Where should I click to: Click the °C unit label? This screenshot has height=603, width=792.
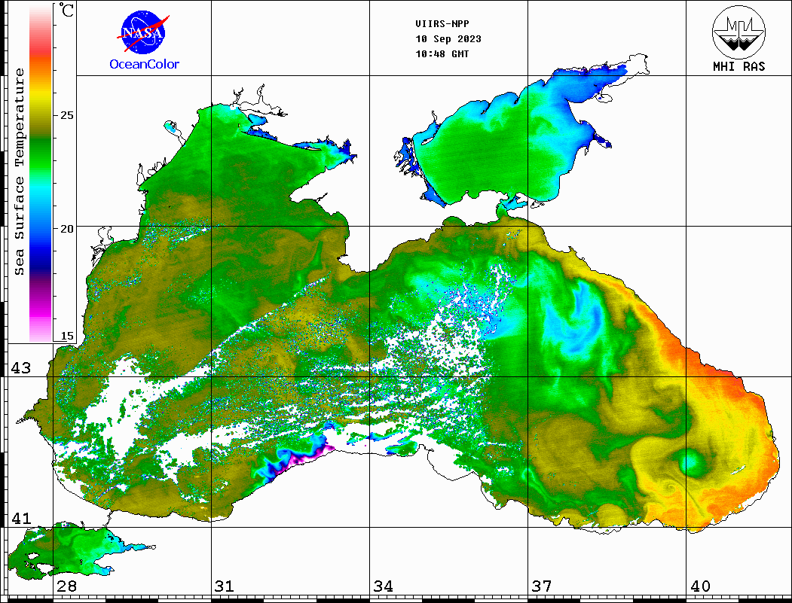tap(66, 10)
